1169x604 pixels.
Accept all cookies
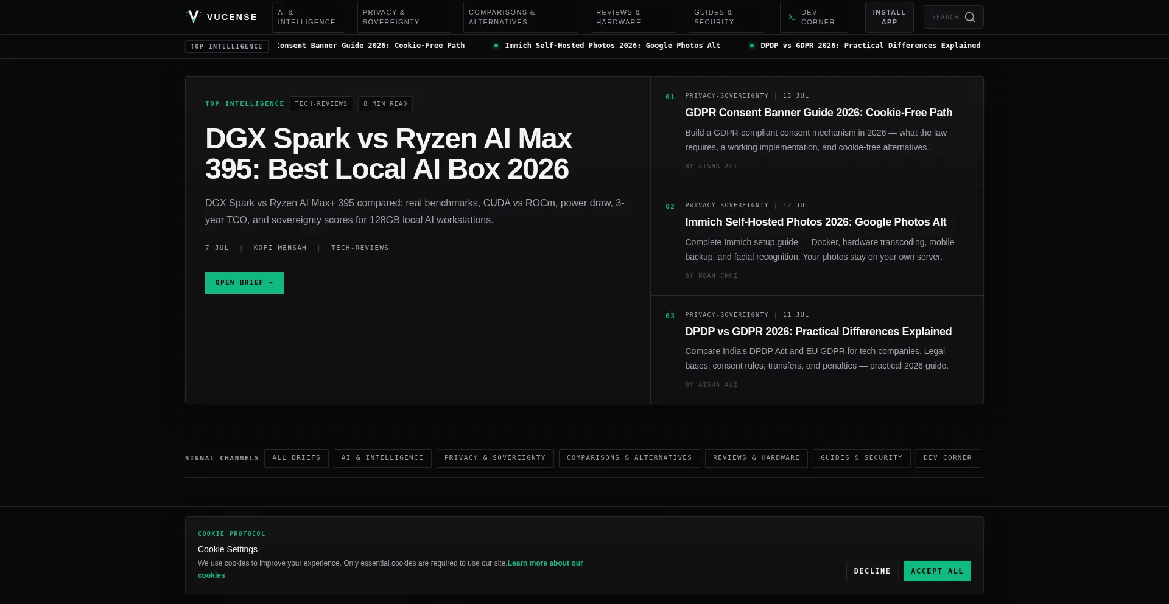point(937,571)
